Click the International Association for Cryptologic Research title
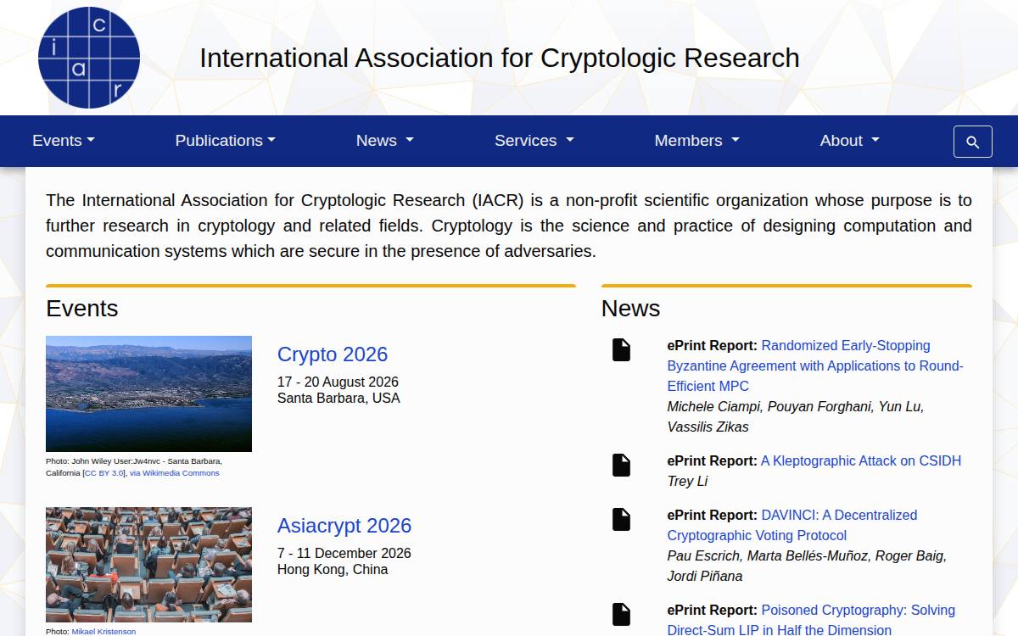This screenshot has height=636, width=1018. coord(500,58)
